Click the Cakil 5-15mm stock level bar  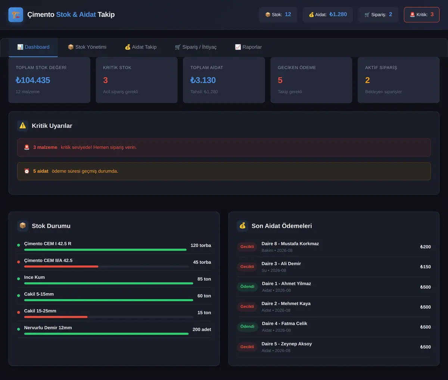click(109, 300)
